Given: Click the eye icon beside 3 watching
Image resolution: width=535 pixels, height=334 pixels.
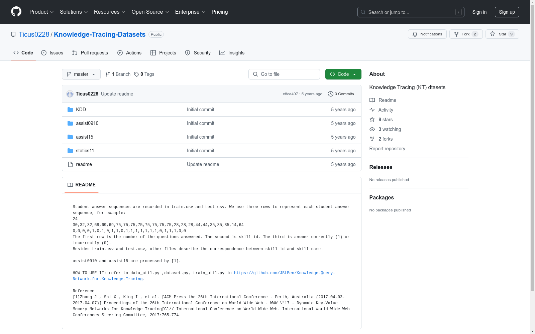Looking at the screenshot, I should pyautogui.click(x=372, y=129).
